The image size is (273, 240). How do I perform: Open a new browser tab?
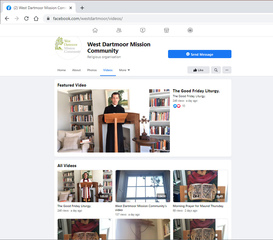(x=82, y=8)
